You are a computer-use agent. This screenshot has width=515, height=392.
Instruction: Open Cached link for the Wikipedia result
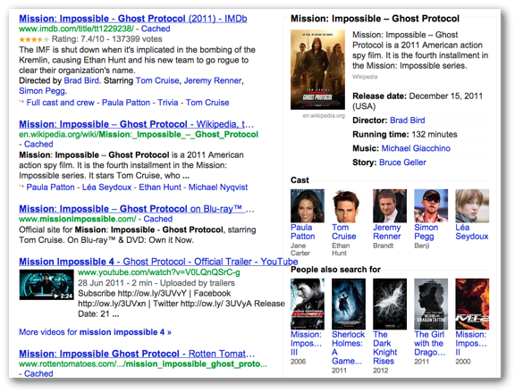click(x=38, y=144)
